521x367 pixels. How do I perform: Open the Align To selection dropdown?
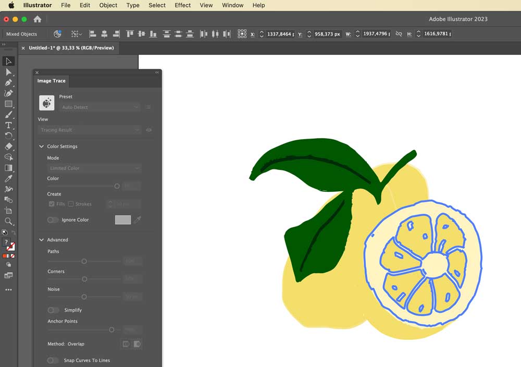tap(77, 33)
